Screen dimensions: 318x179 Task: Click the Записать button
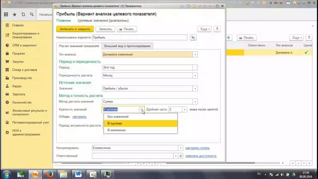(105, 29)
